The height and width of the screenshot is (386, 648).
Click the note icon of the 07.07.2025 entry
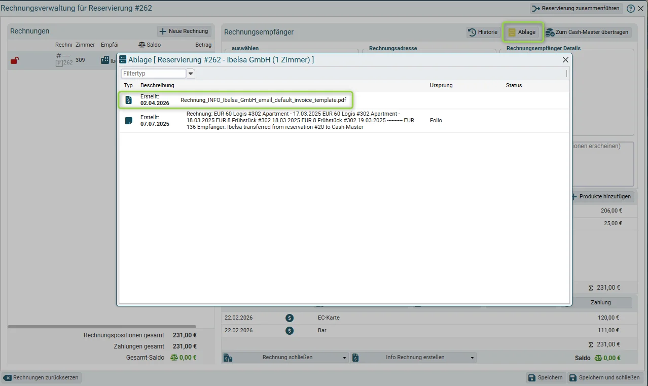pos(129,121)
